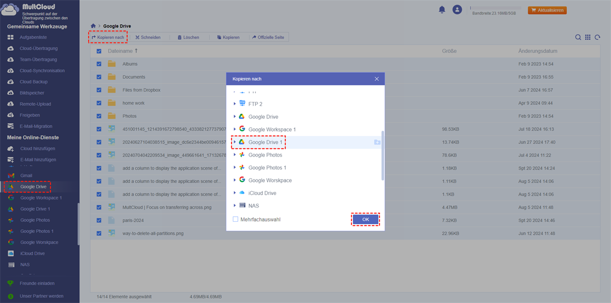Image resolution: width=611 pixels, height=303 pixels.
Task: Click Kopieren in toolbar
Action: [228, 37]
